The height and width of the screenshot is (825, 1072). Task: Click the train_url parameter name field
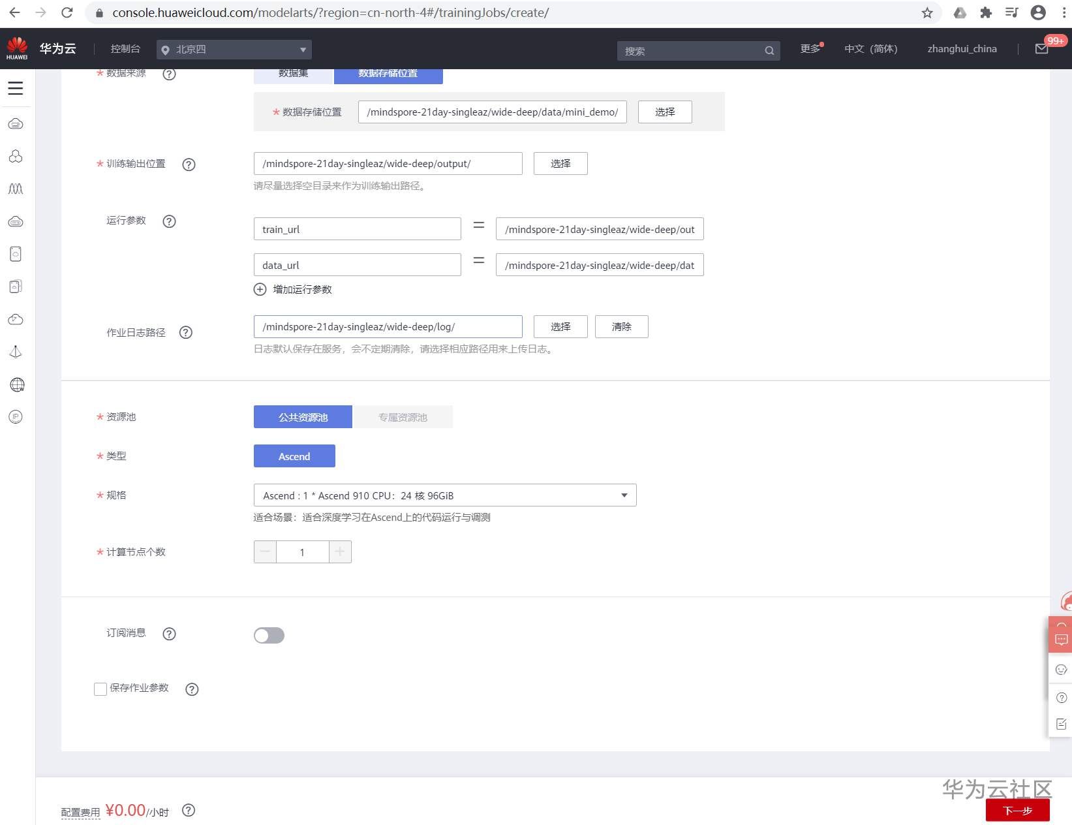point(358,229)
